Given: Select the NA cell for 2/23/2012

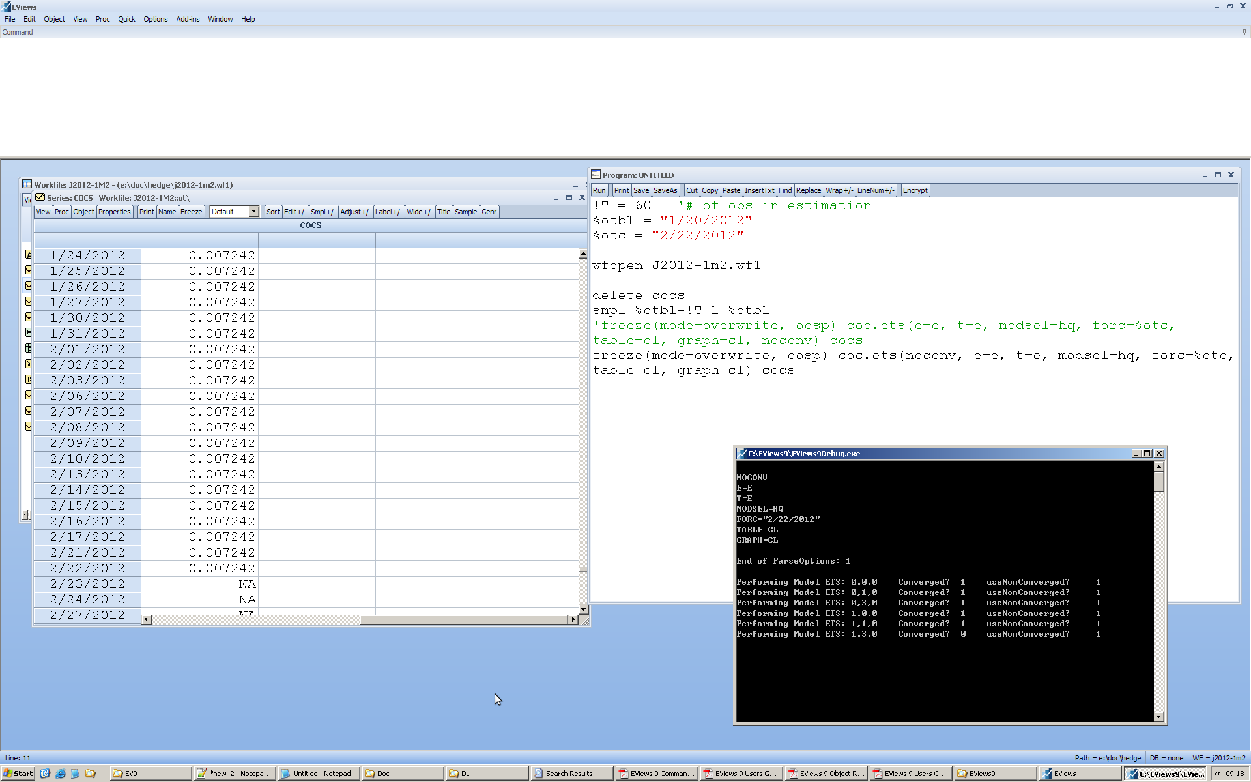Looking at the screenshot, I should 200,584.
